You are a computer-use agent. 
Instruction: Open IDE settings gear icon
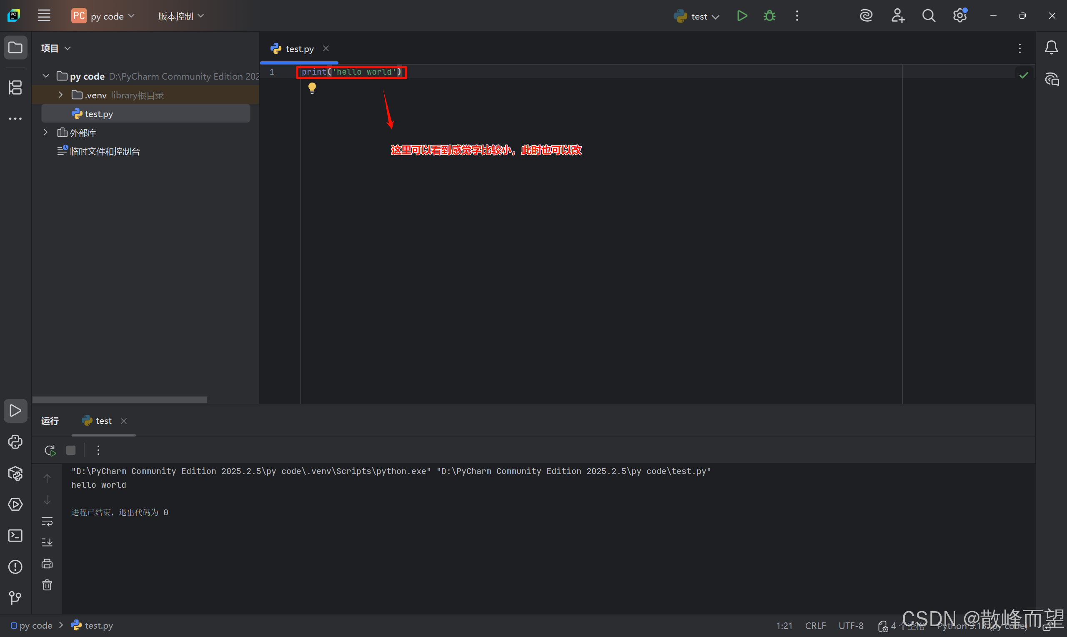(x=959, y=16)
